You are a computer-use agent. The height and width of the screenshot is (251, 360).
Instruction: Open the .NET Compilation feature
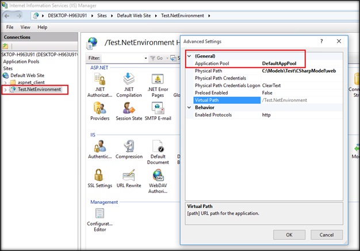point(128,79)
